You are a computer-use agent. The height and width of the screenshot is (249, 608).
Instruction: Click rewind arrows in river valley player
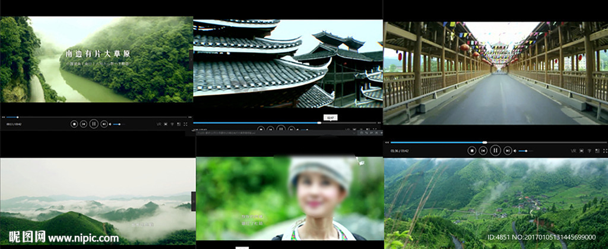(4, 117)
